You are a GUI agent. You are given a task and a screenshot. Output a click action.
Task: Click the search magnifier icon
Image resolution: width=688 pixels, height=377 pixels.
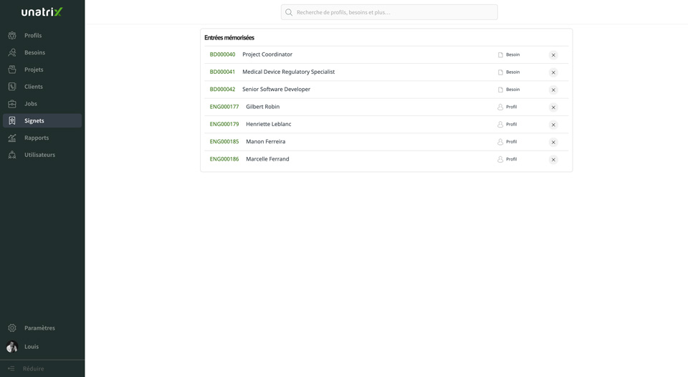[x=289, y=12]
